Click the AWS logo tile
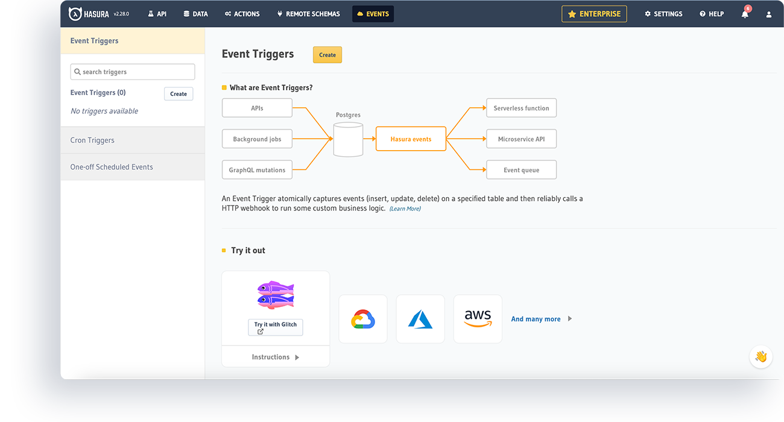This screenshot has width=784, height=422. pyautogui.click(x=478, y=319)
